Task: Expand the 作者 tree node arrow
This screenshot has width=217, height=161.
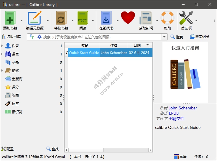Action: pos(2,46)
